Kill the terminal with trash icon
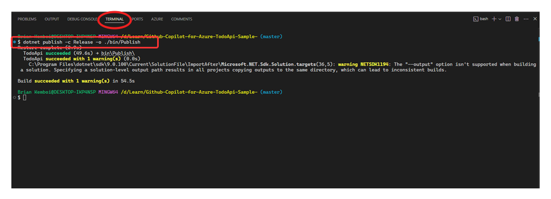 click(517, 19)
